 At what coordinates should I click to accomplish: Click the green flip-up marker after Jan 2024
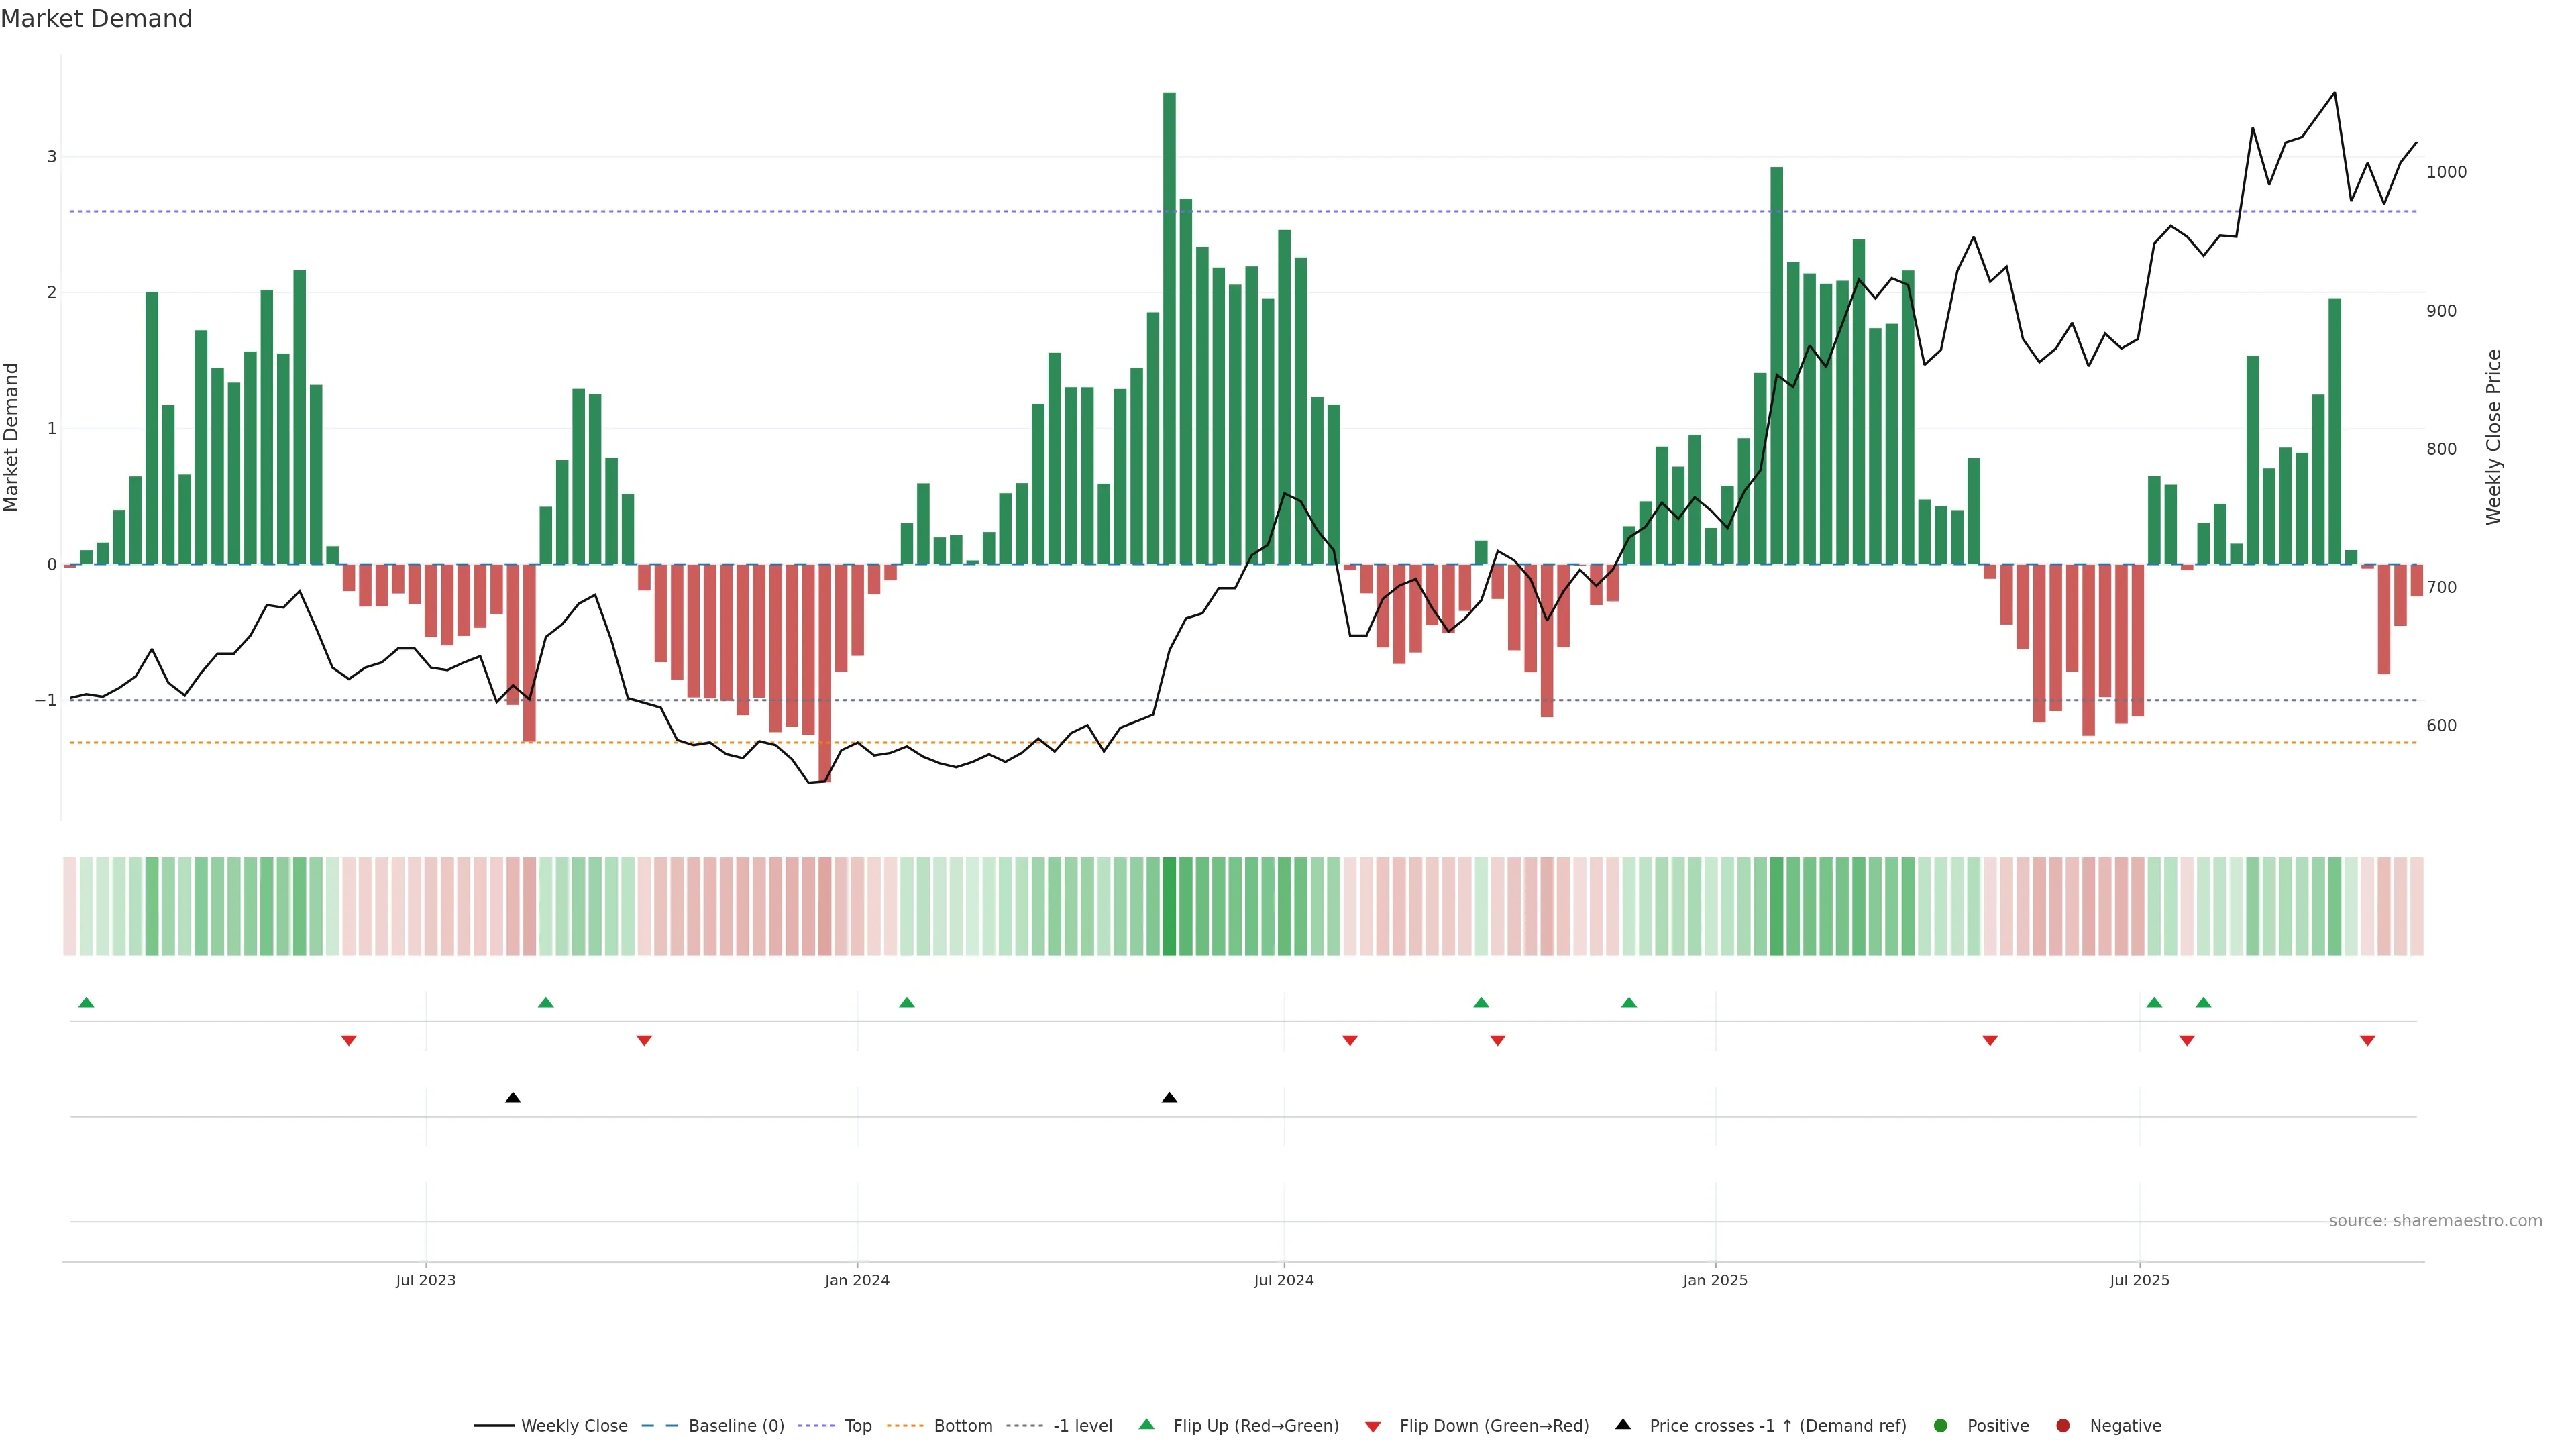pos(907,1002)
